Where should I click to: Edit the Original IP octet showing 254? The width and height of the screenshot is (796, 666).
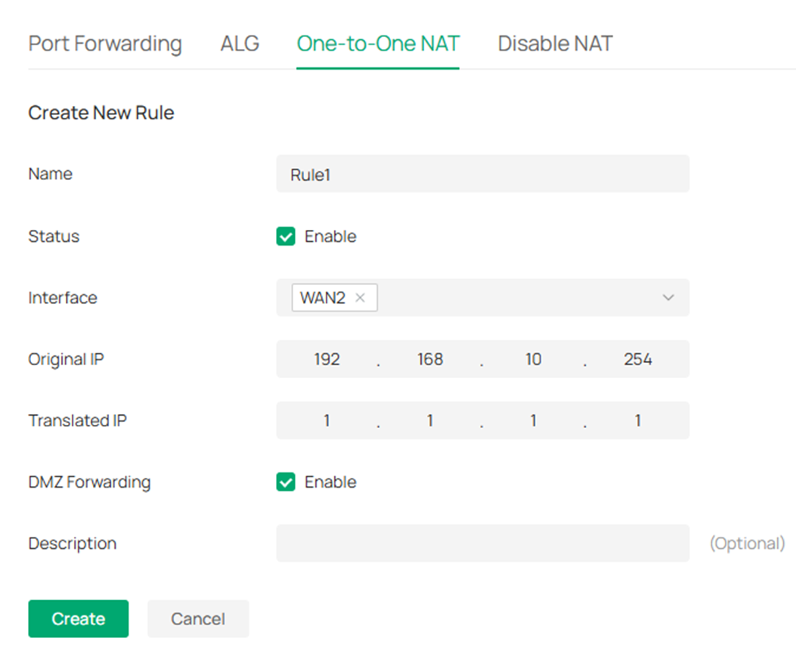pos(638,359)
